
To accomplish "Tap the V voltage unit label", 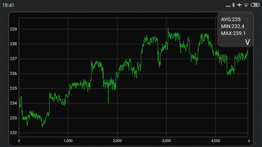I will point(248,42).
